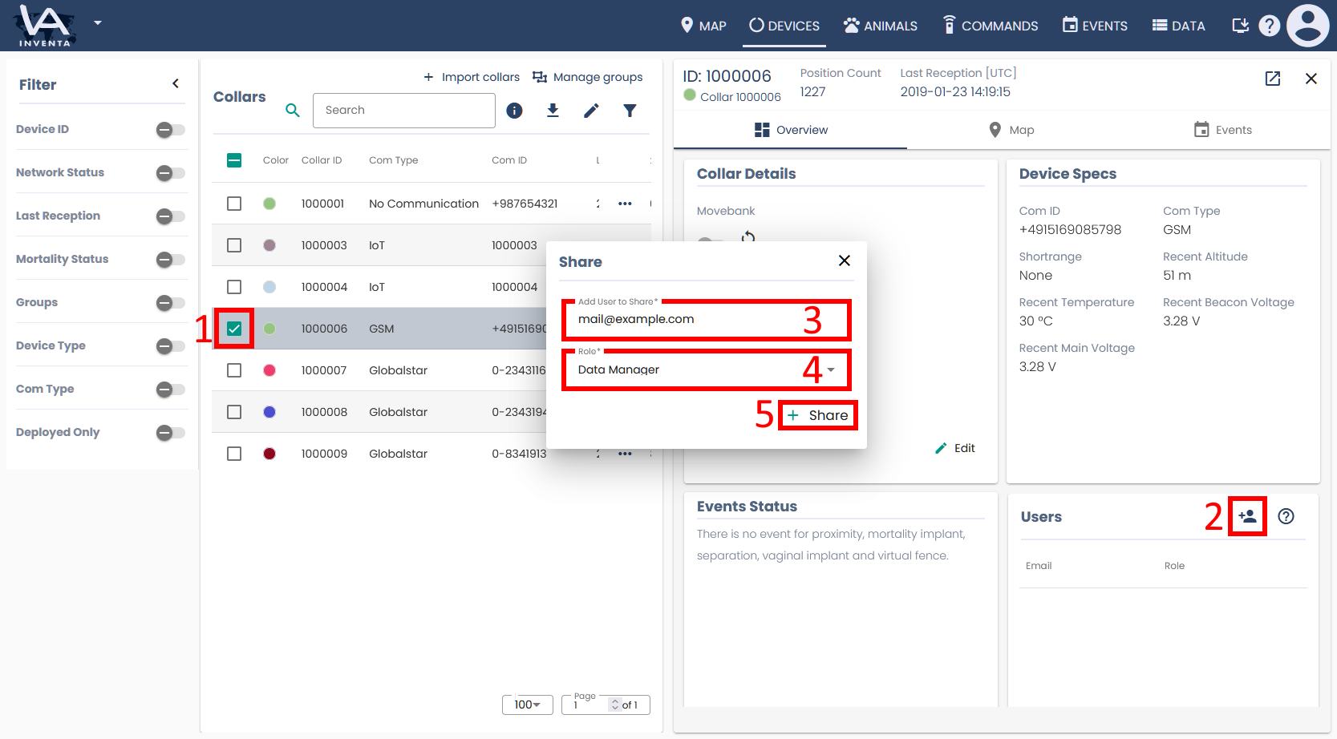Switch to the Events tab in collar details
Viewport: 1337px width, 739px height.
tap(1222, 130)
